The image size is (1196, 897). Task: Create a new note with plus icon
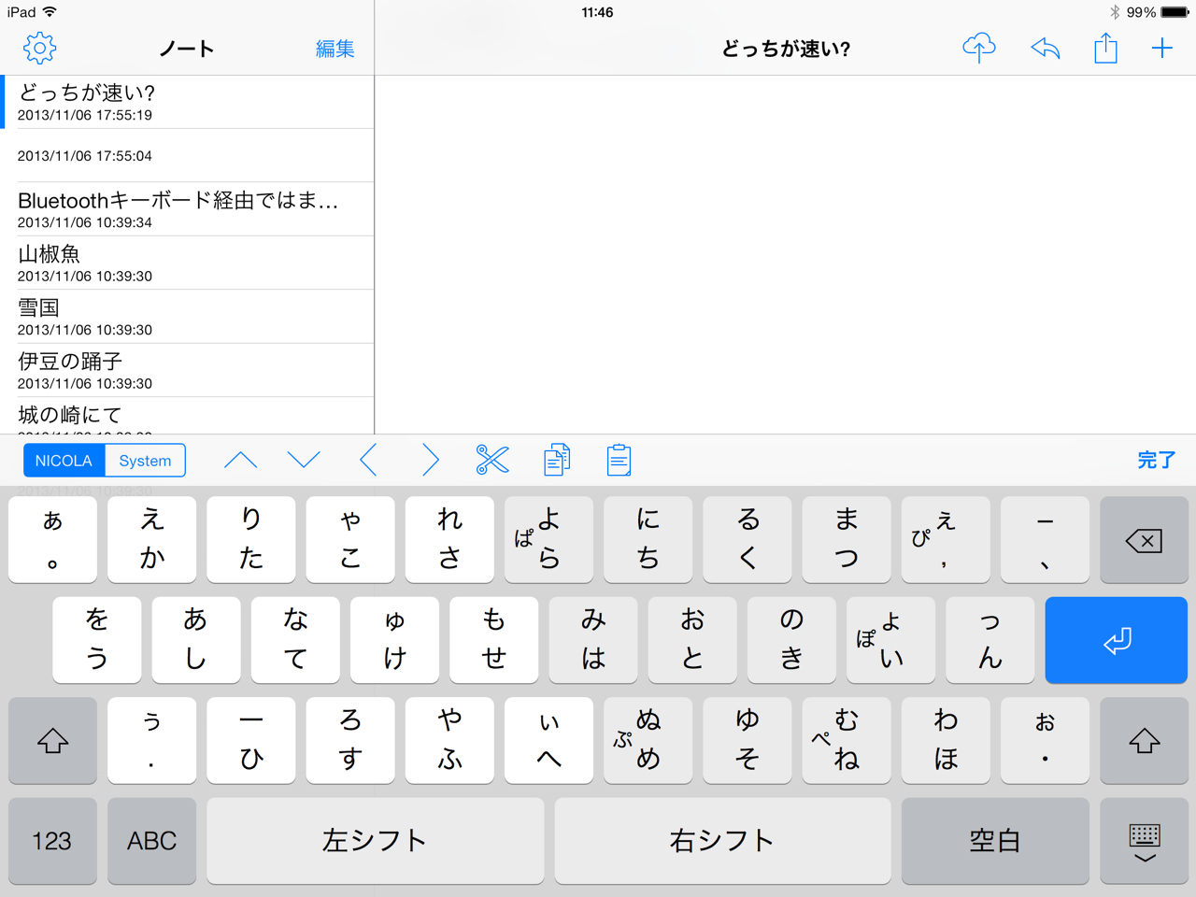[x=1161, y=49]
